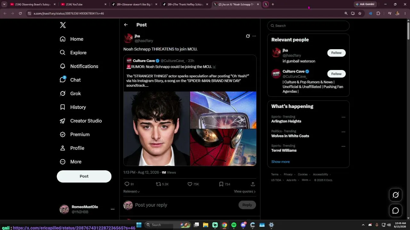Open the More menu in sidebar
Image resolution: width=410 pixels, height=230 pixels.
70,162
